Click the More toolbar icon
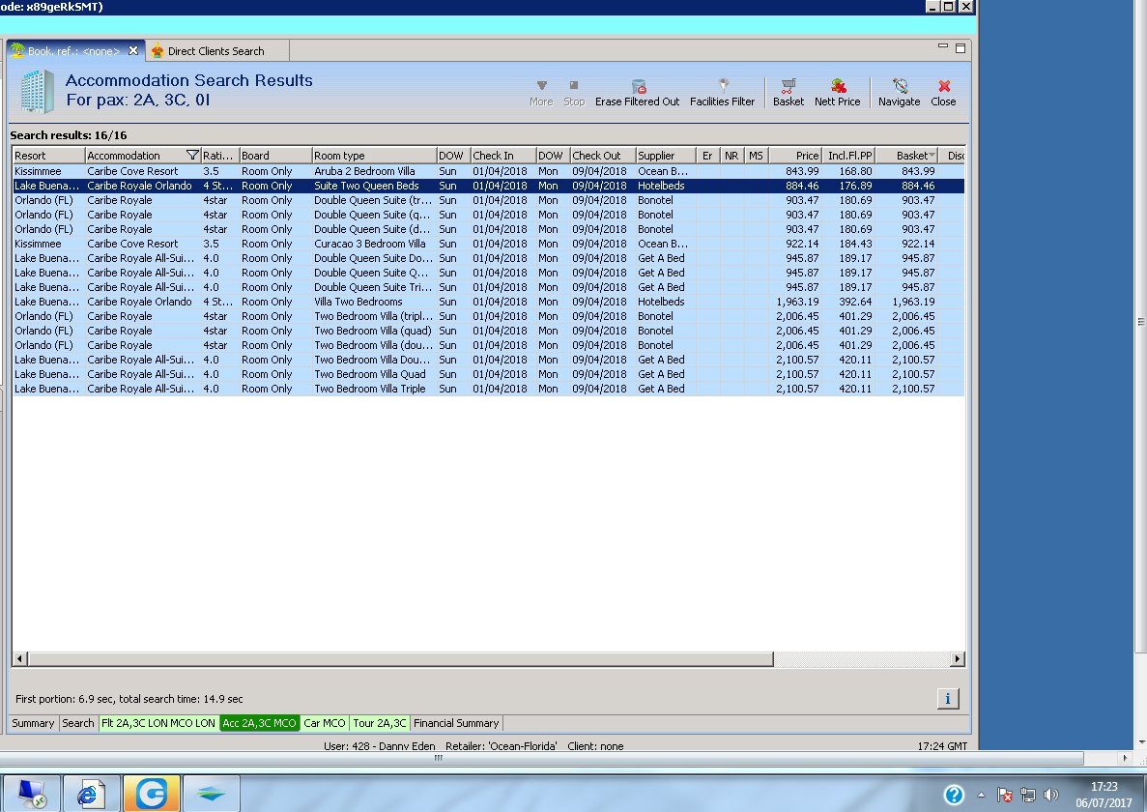 coord(541,86)
